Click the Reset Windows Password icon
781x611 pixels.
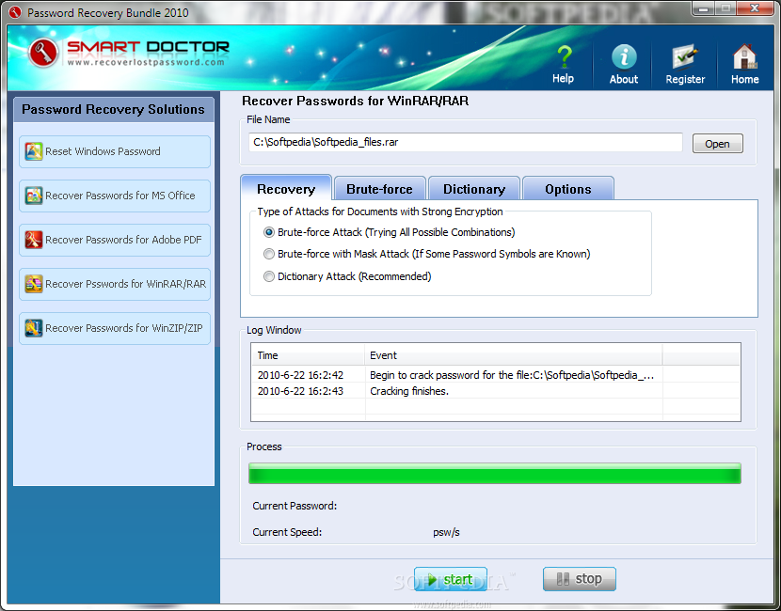[x=33, y=151]
